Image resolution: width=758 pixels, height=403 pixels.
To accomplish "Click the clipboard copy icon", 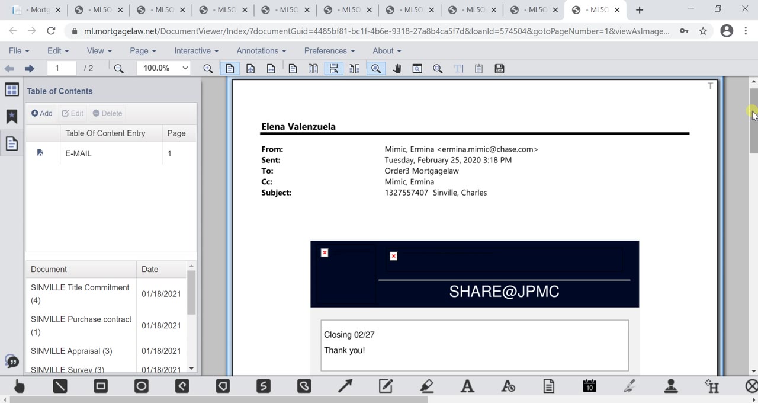I will (478, 69).
